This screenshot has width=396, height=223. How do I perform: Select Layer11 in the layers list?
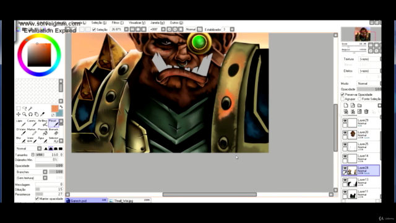click(x=361, y=194)
